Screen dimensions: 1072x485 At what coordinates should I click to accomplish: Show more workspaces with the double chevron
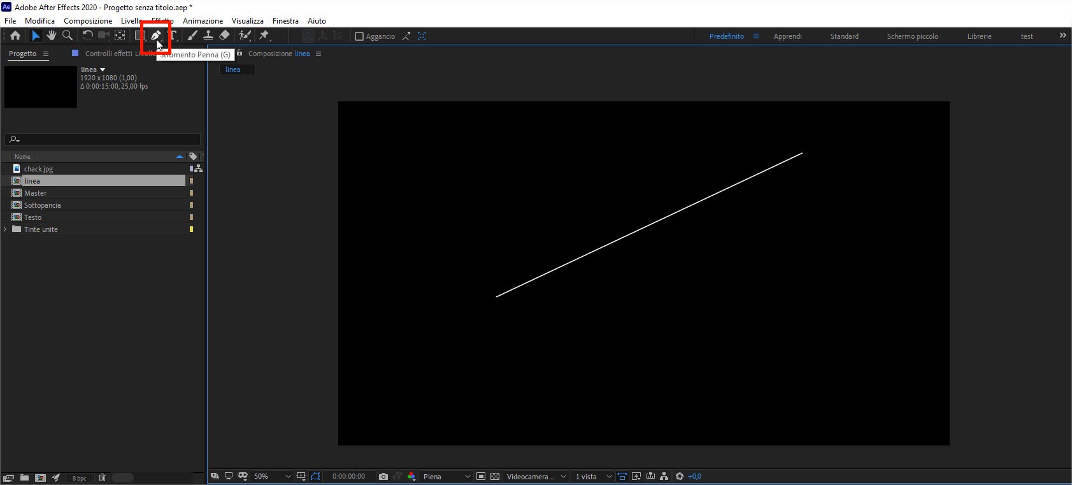click(x=1062, y=36)
